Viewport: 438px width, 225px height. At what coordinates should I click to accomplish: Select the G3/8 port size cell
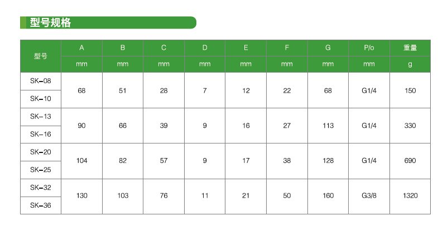(369, 197)
